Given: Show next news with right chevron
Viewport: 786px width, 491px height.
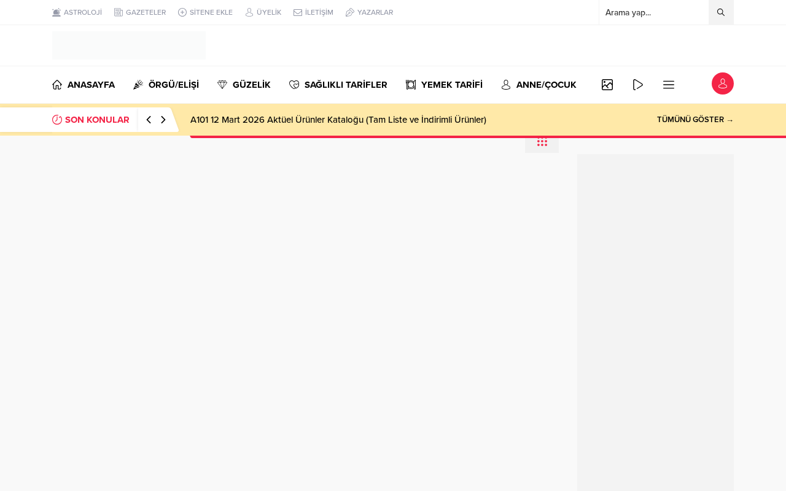Looking at the screenshot, I should coord(163,120).
